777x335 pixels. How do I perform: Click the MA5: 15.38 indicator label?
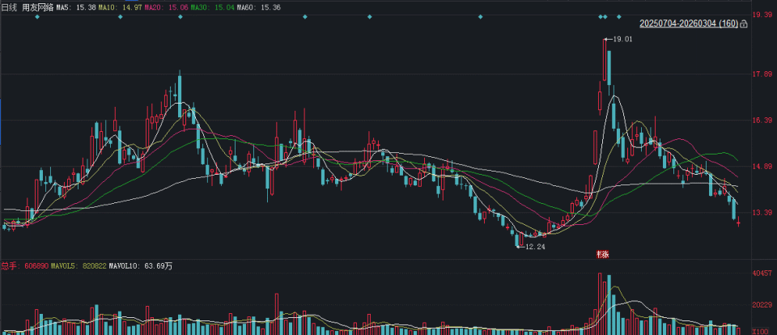click(75, 7)
